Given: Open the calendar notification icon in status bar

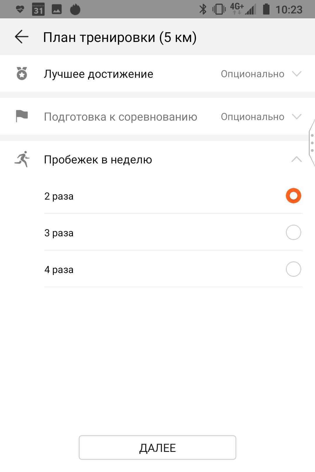Looking at the screenshot, I should (x=38, y=9).
